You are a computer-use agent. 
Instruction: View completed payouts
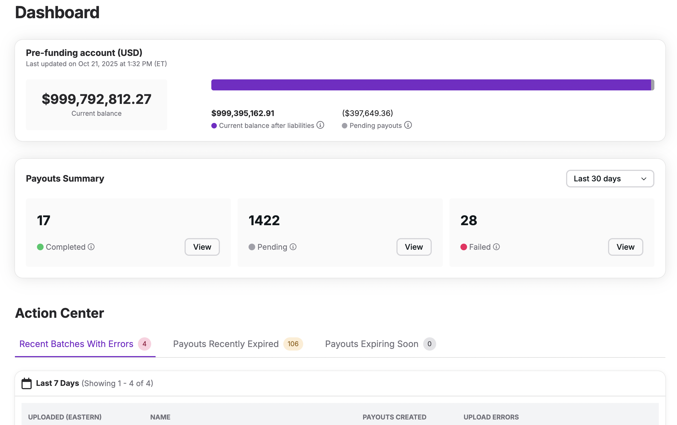pos(202,247)
